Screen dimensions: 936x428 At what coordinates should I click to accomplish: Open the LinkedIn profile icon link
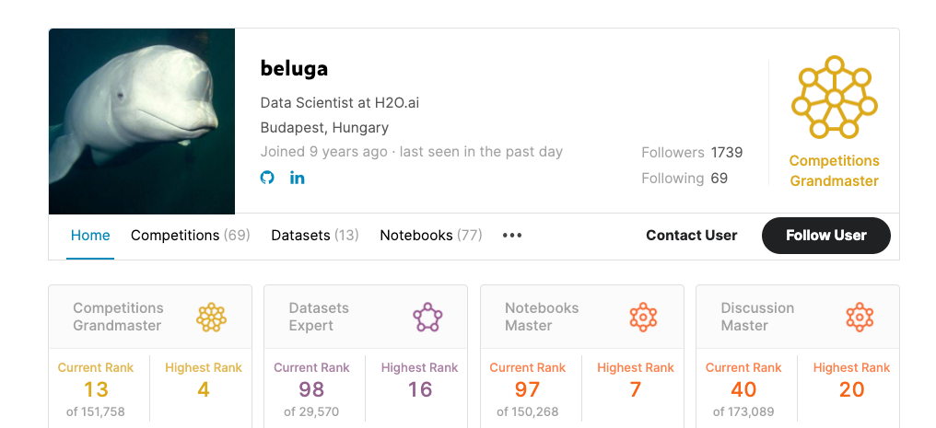[x=297, y=178]
